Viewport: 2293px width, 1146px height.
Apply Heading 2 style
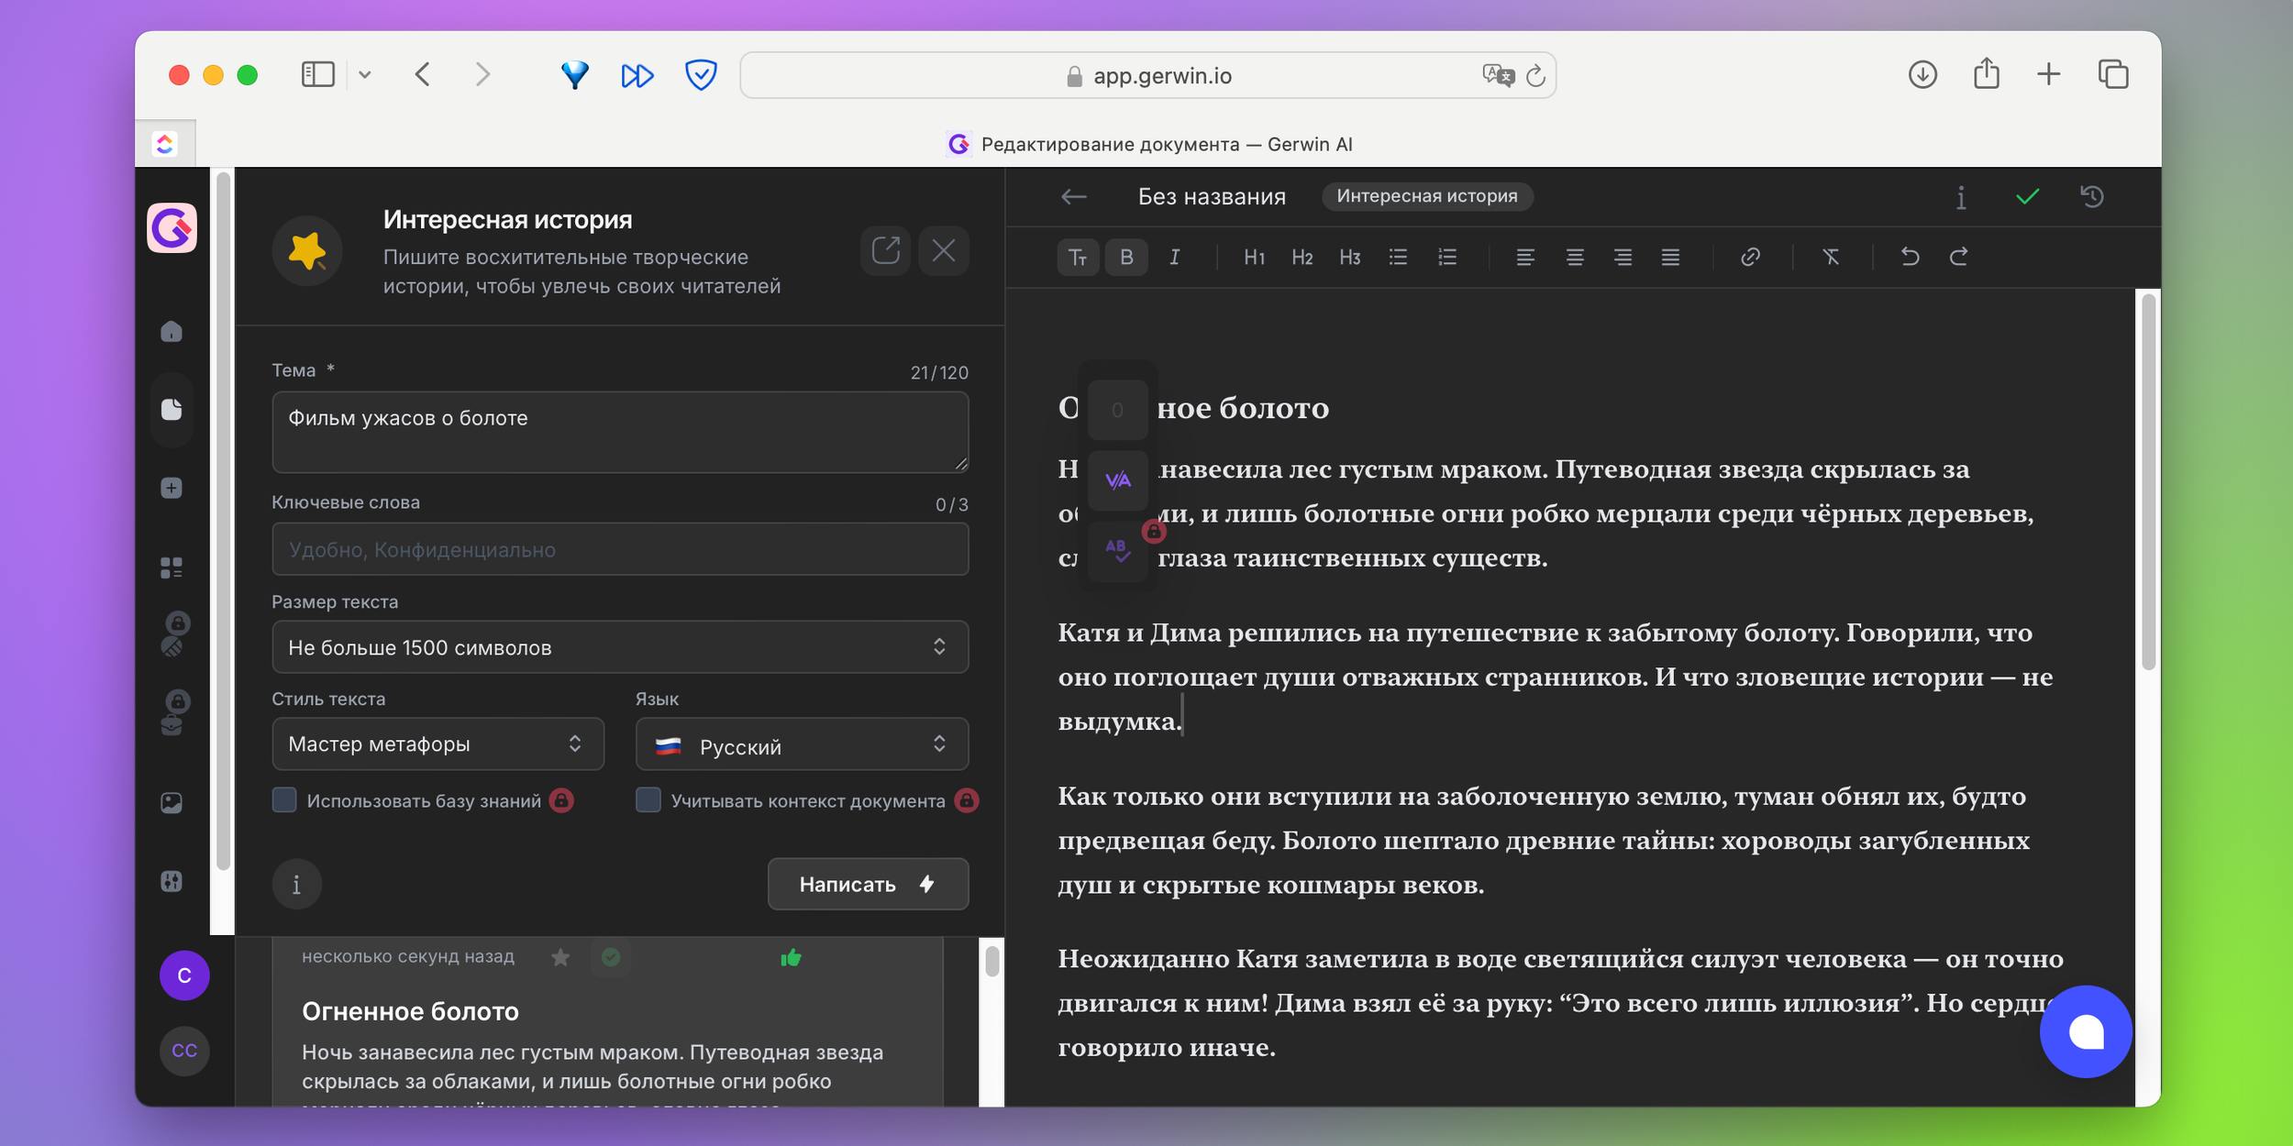coord(1302,258)
